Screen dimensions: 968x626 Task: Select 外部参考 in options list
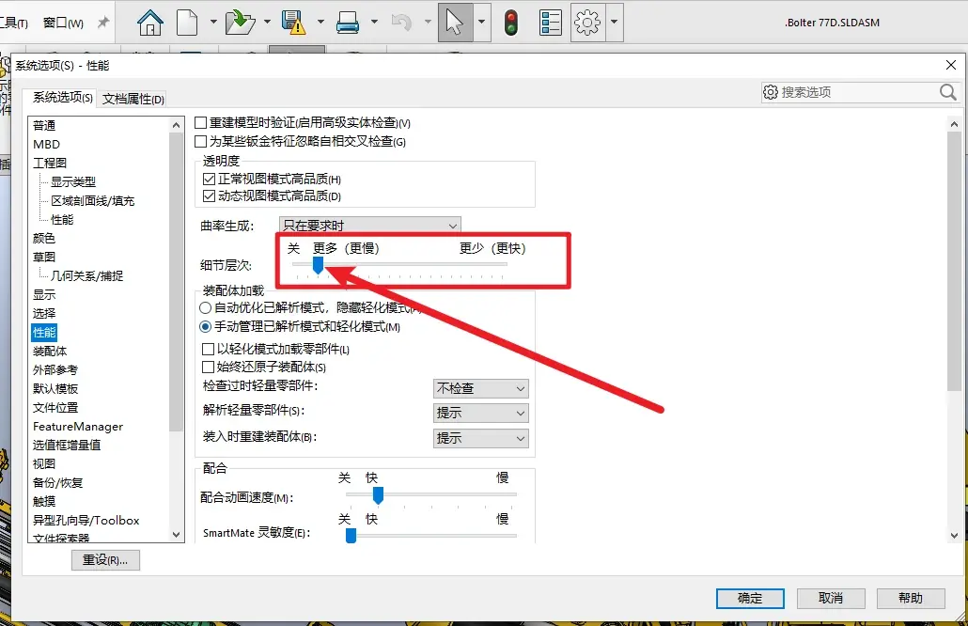(55, 369)
